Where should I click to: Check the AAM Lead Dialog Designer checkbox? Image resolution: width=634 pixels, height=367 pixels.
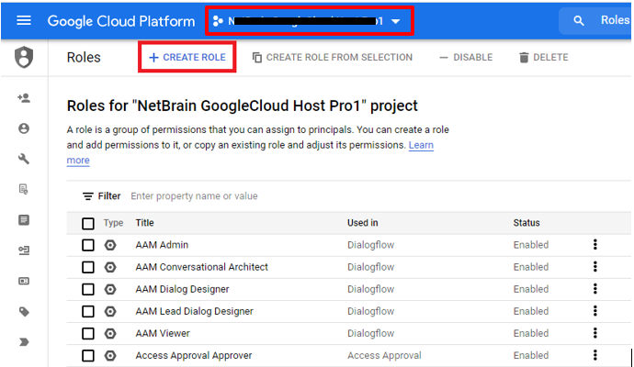(x=87, y=311)
